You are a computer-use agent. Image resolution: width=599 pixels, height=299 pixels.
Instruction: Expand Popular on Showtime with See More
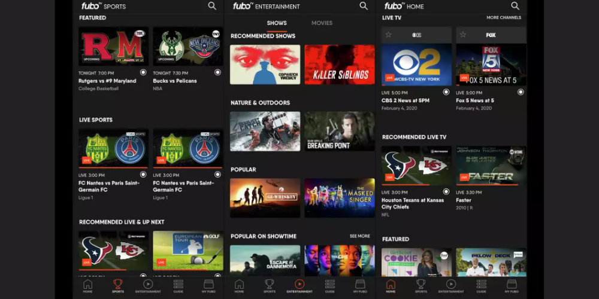[359, 236]
